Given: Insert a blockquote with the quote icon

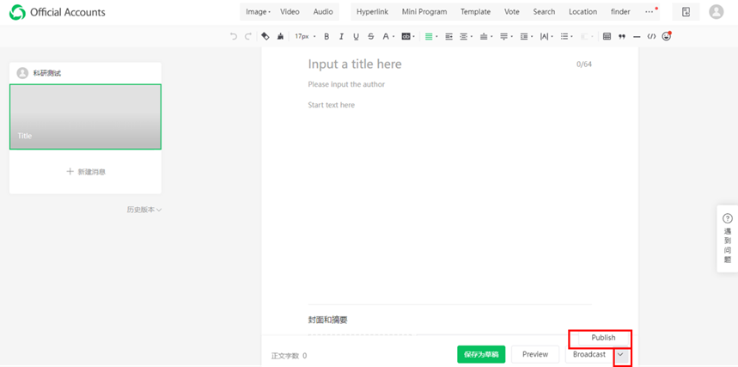Looking at the screenshot, I should pyautogui.click(x=622, y=37).
